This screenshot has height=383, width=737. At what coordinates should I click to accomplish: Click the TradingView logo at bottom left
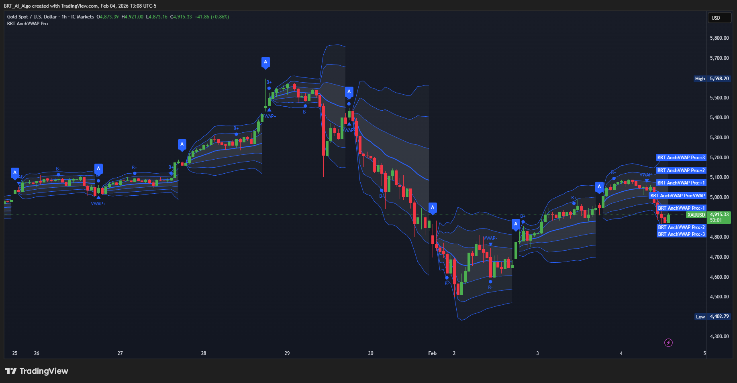click(36, 371)
